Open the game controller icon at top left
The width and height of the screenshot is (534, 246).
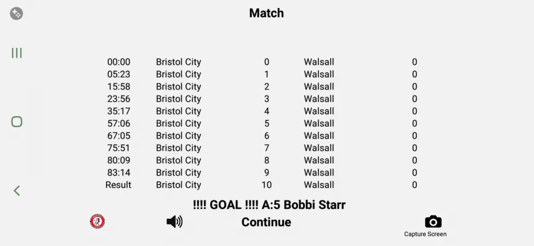click(x=16, y=14)
